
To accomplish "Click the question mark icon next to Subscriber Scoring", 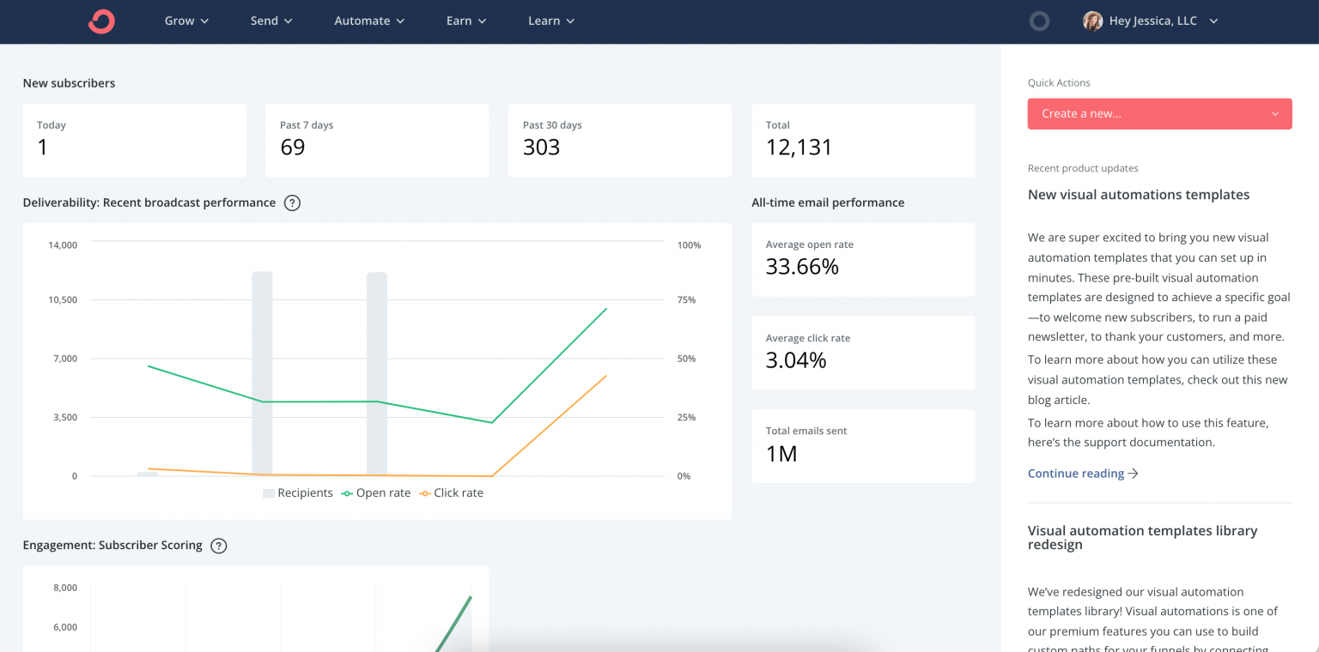I will pos(219,546).
